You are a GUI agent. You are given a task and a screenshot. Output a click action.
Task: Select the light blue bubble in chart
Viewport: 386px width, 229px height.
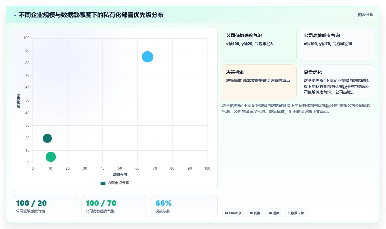coord(147,57)
